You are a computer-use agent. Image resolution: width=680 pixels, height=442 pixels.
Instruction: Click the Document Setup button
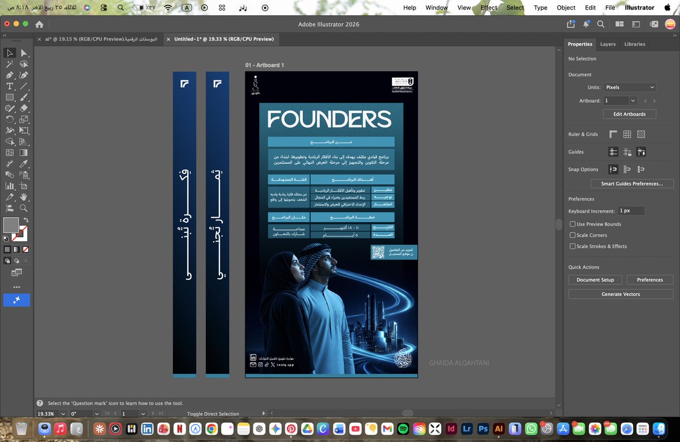pos(595,280)
